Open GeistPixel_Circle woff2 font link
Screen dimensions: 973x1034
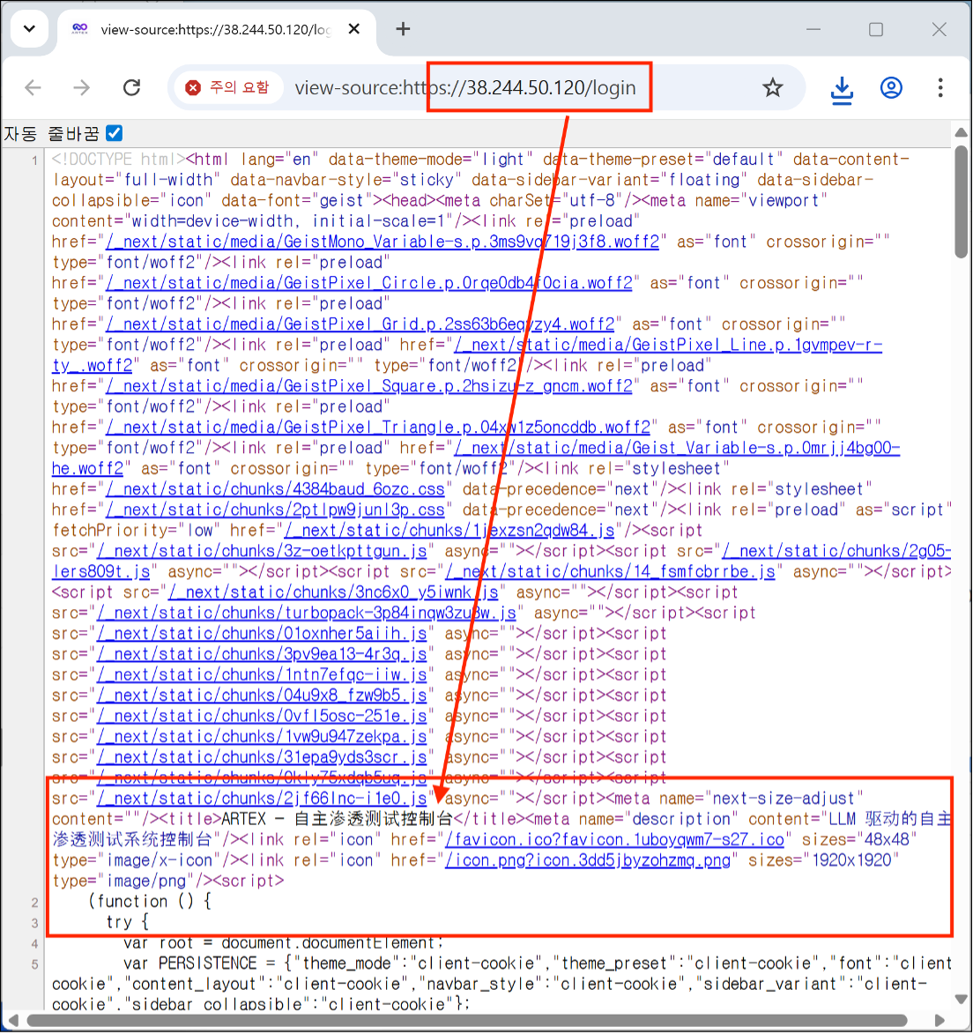[369, 283]
